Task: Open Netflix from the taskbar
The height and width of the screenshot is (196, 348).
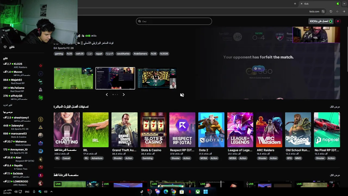Action: click(x=190, y=192)
